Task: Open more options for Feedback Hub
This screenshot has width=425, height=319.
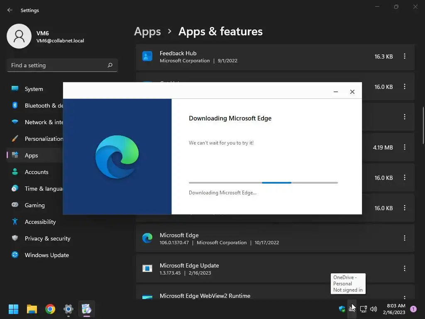Action: (x=404, y=56)
